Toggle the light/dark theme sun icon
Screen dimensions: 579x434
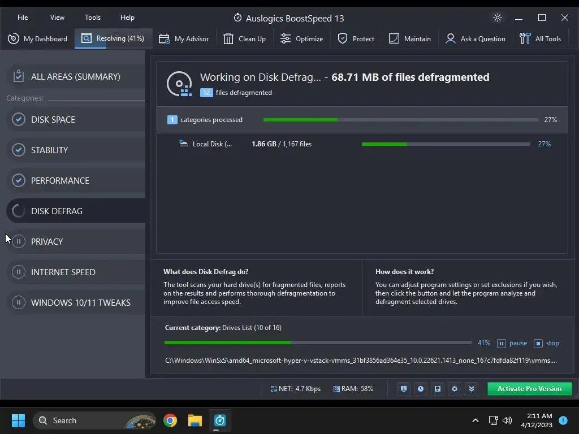(498, 18)
